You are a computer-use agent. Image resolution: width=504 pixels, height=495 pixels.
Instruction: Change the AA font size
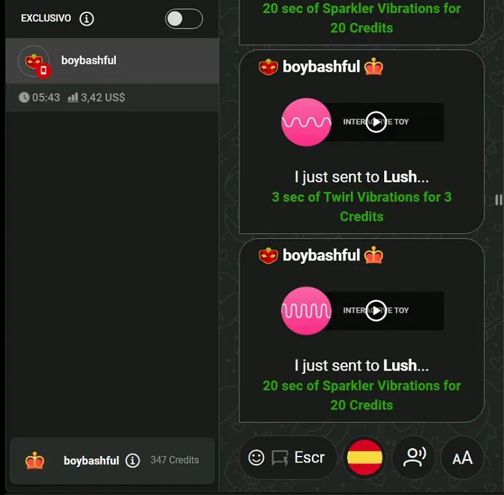point(462,457)
